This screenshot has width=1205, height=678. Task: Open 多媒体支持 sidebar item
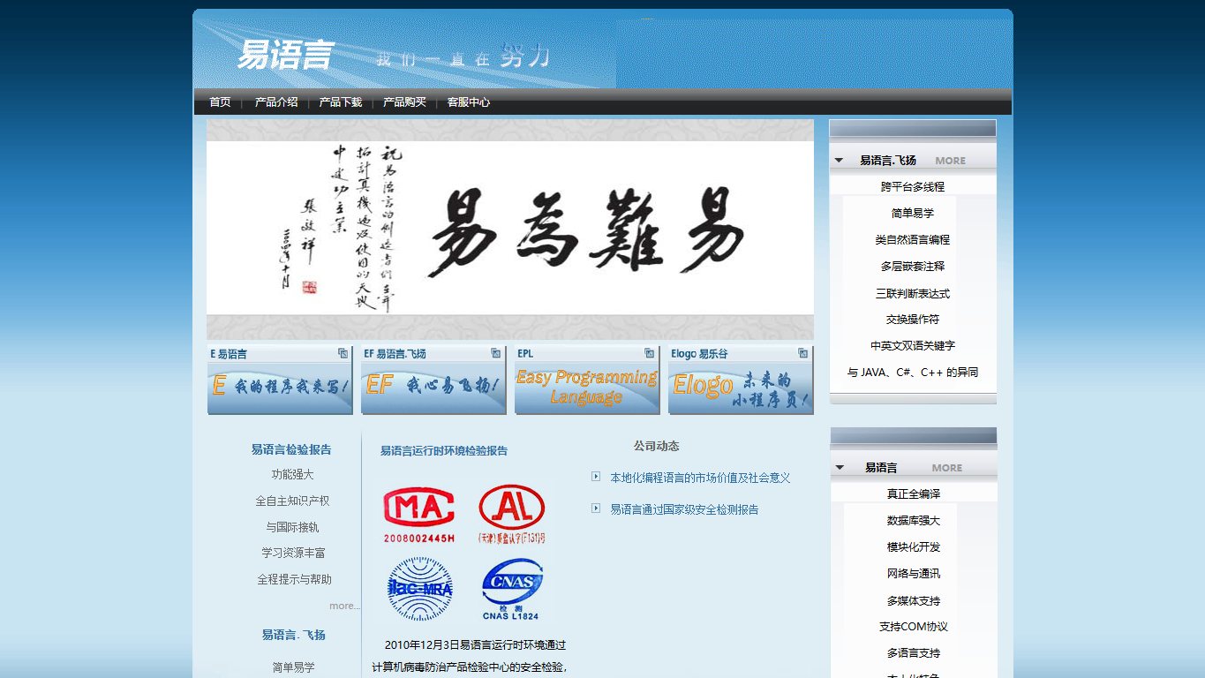pyautogui.click(x=914, y=600)
